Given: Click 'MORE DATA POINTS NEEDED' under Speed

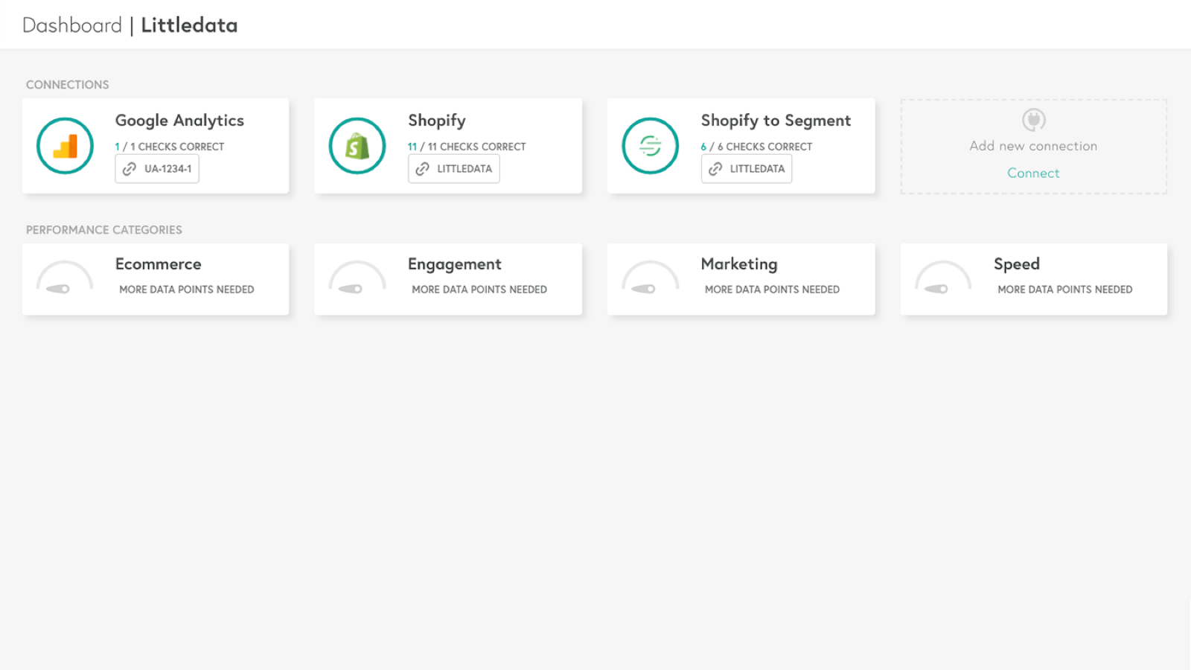Looking at the screenshot, I should [x=1065, y=290].
